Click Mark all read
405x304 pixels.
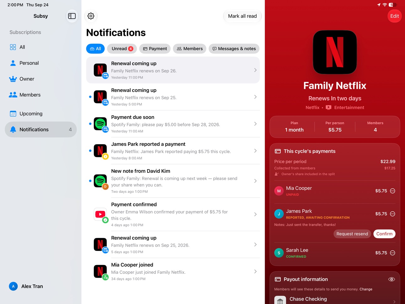(x=242, y=16)
